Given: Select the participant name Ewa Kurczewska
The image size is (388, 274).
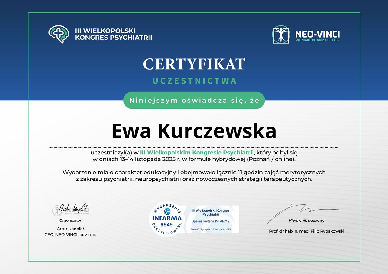Looking at the screenshot, I should click(194, 131).
